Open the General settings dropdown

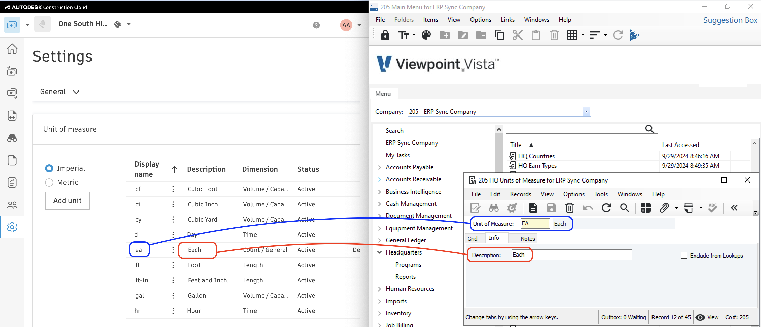pyautogui.click(x=59, y=92)
